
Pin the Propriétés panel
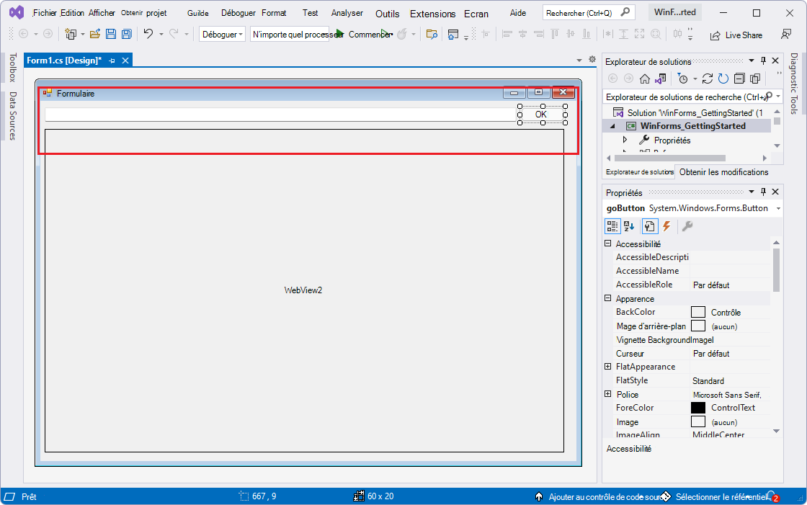[763, 192]
